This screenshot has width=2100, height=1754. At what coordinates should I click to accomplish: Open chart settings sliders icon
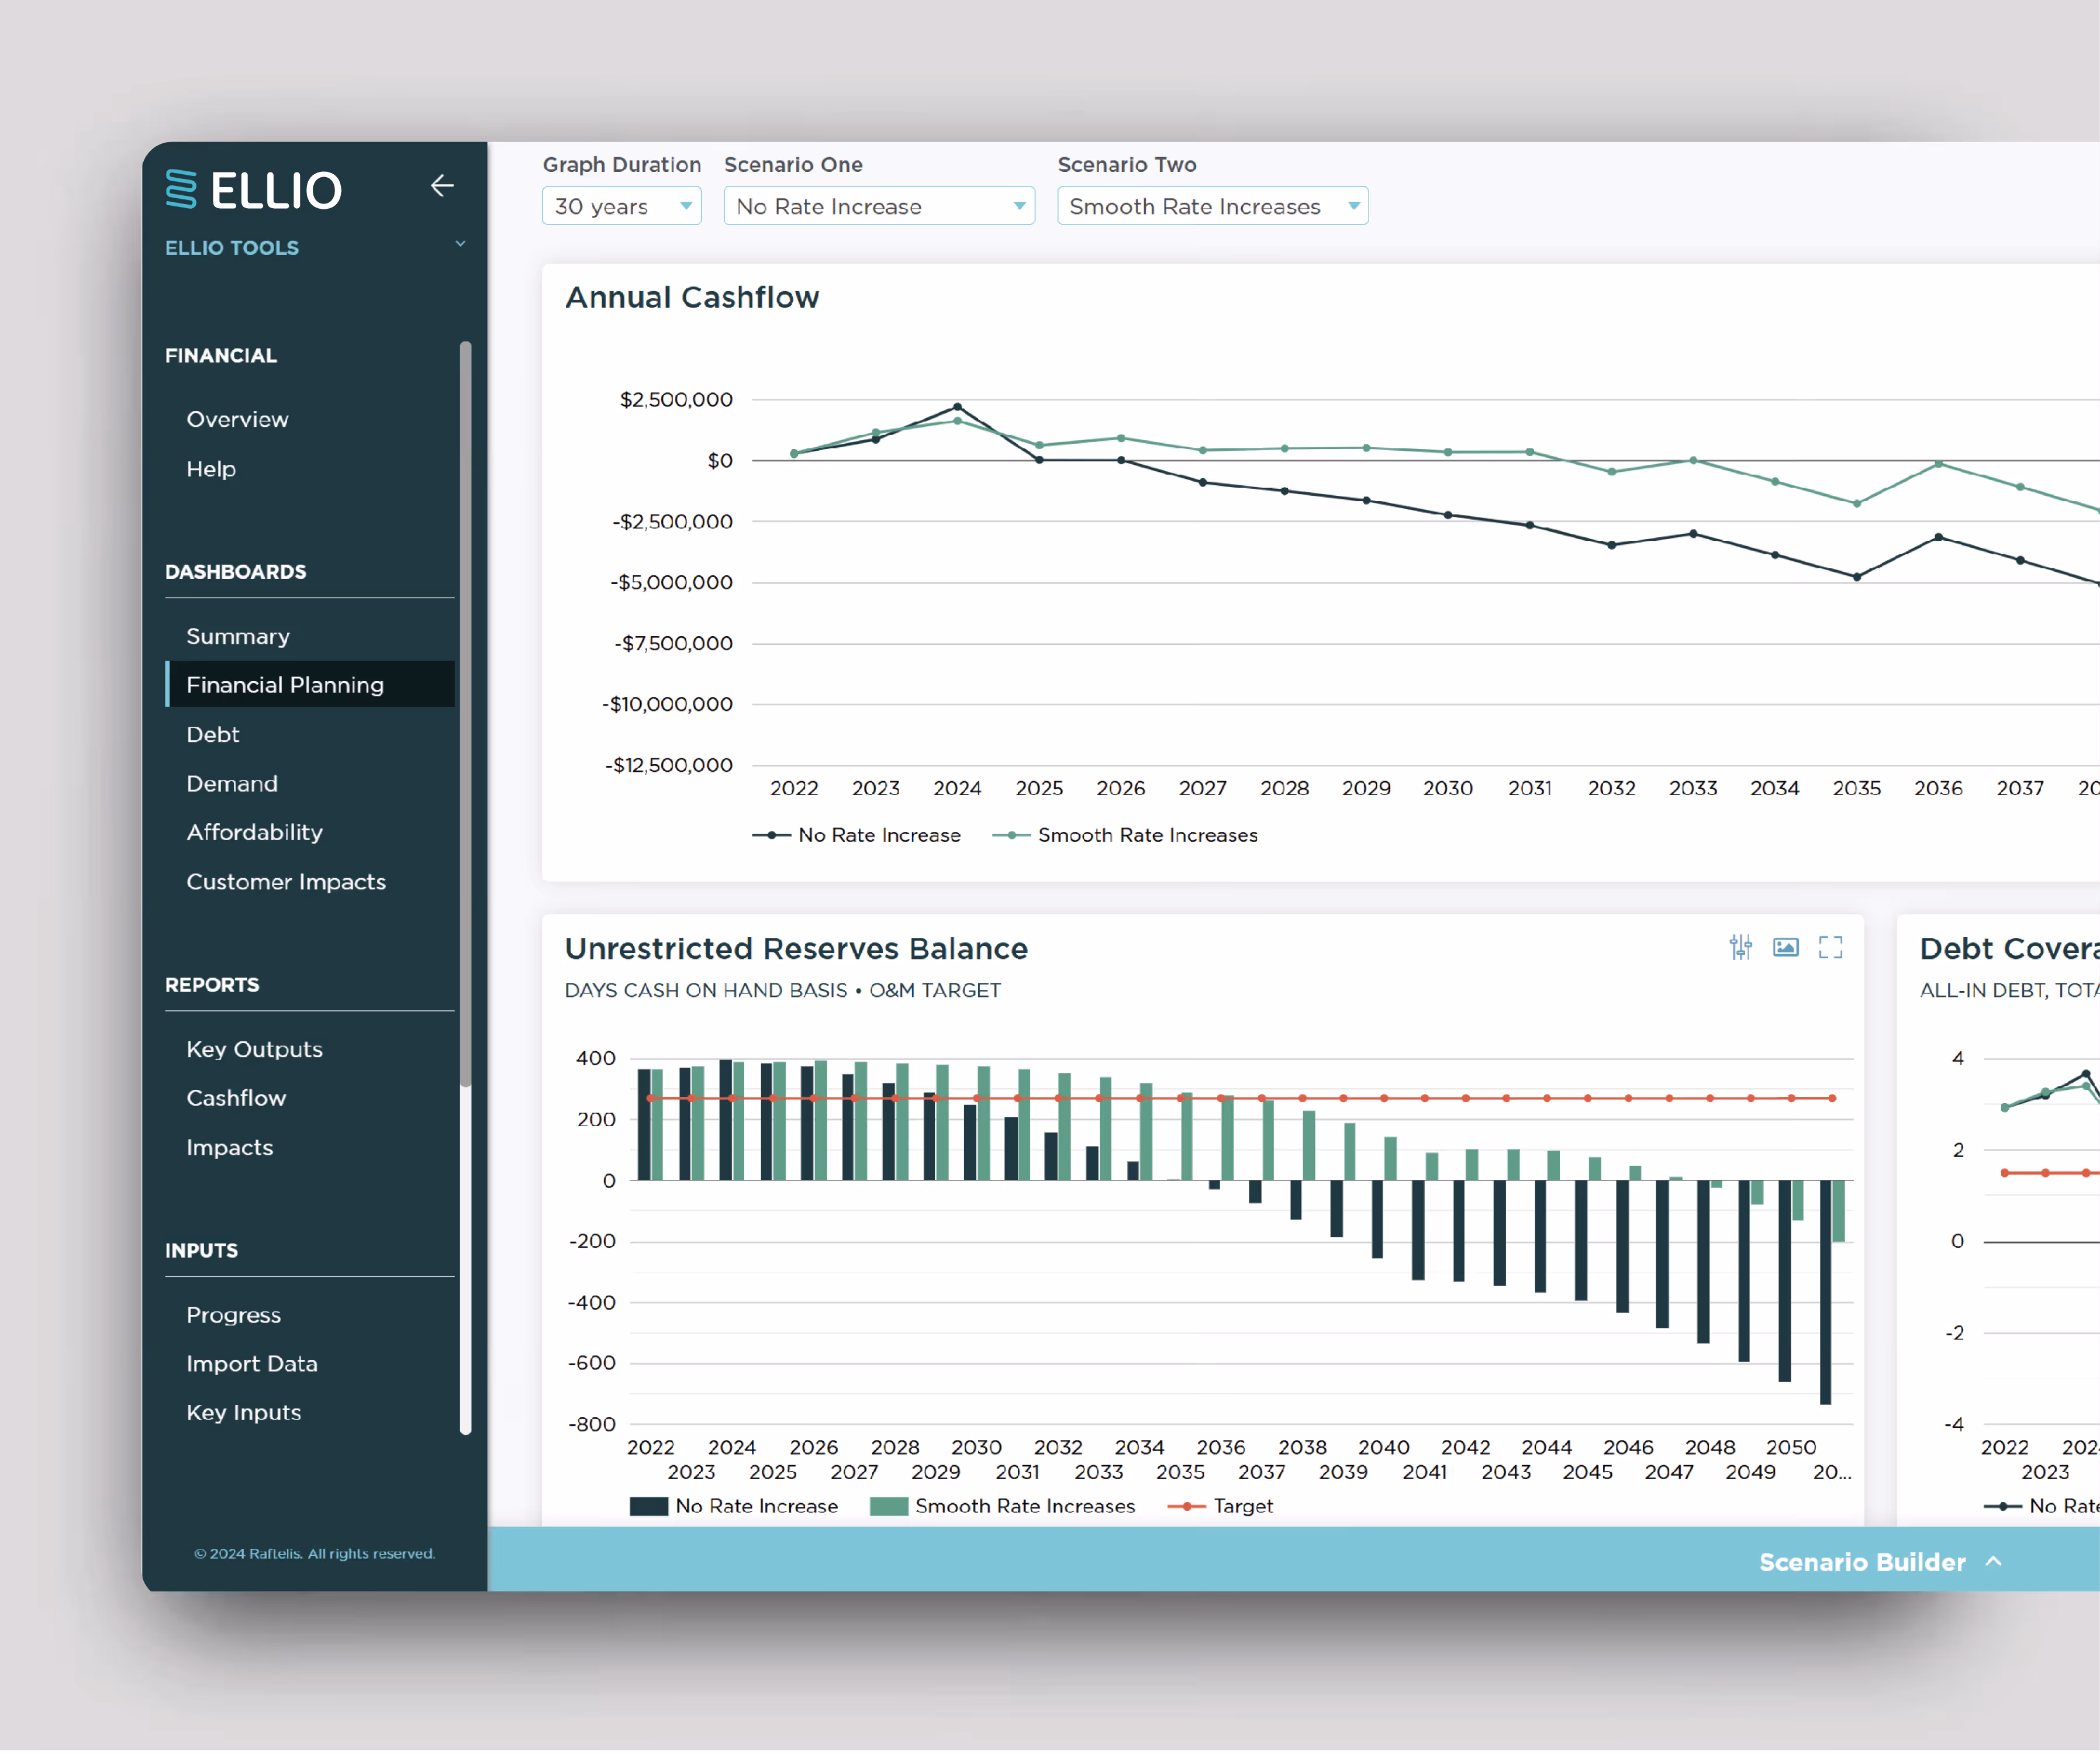(1741, 947)
